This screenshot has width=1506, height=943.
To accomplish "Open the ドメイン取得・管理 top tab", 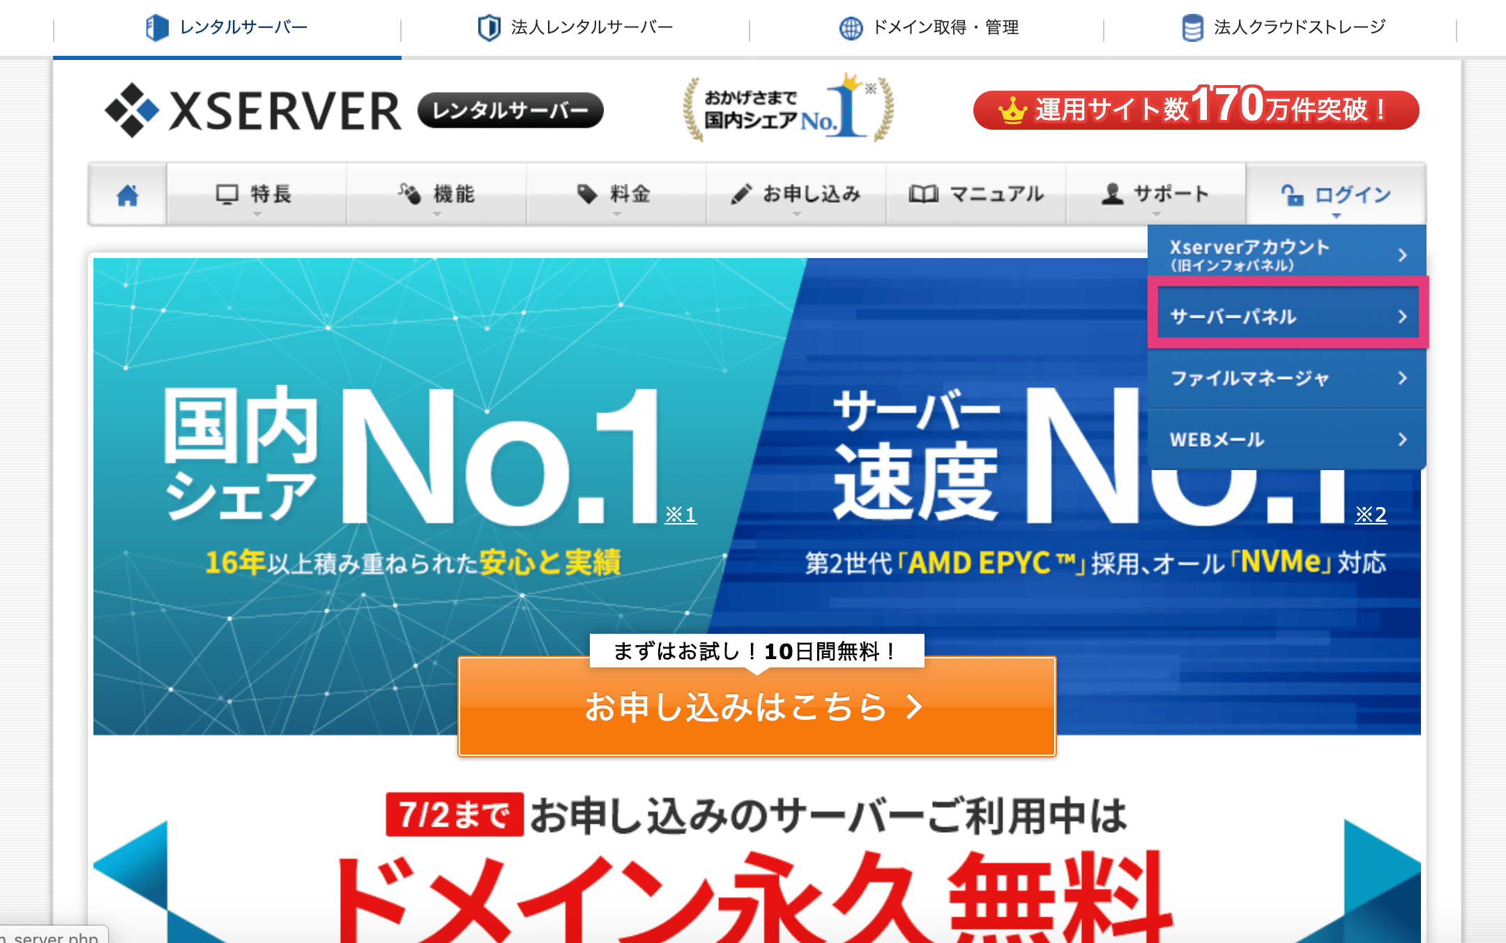I will click(x=927, y=28).
